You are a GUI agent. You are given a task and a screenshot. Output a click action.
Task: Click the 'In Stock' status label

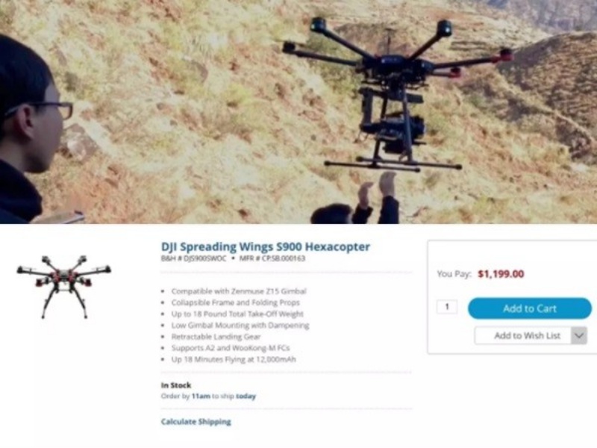point(176,385)
